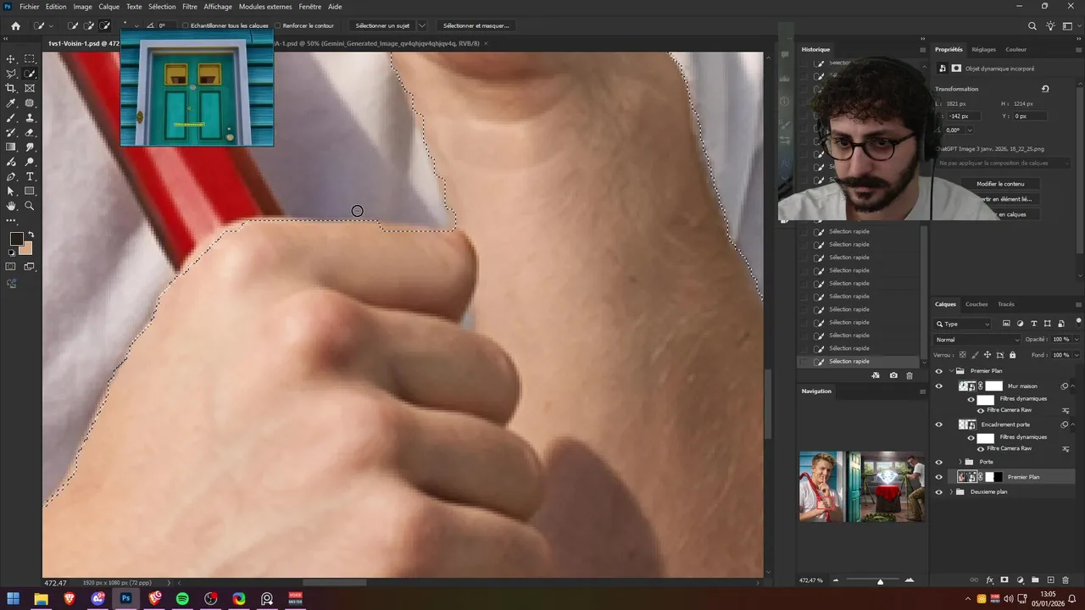
Task: Select the Pen tool
Action: 11,177
